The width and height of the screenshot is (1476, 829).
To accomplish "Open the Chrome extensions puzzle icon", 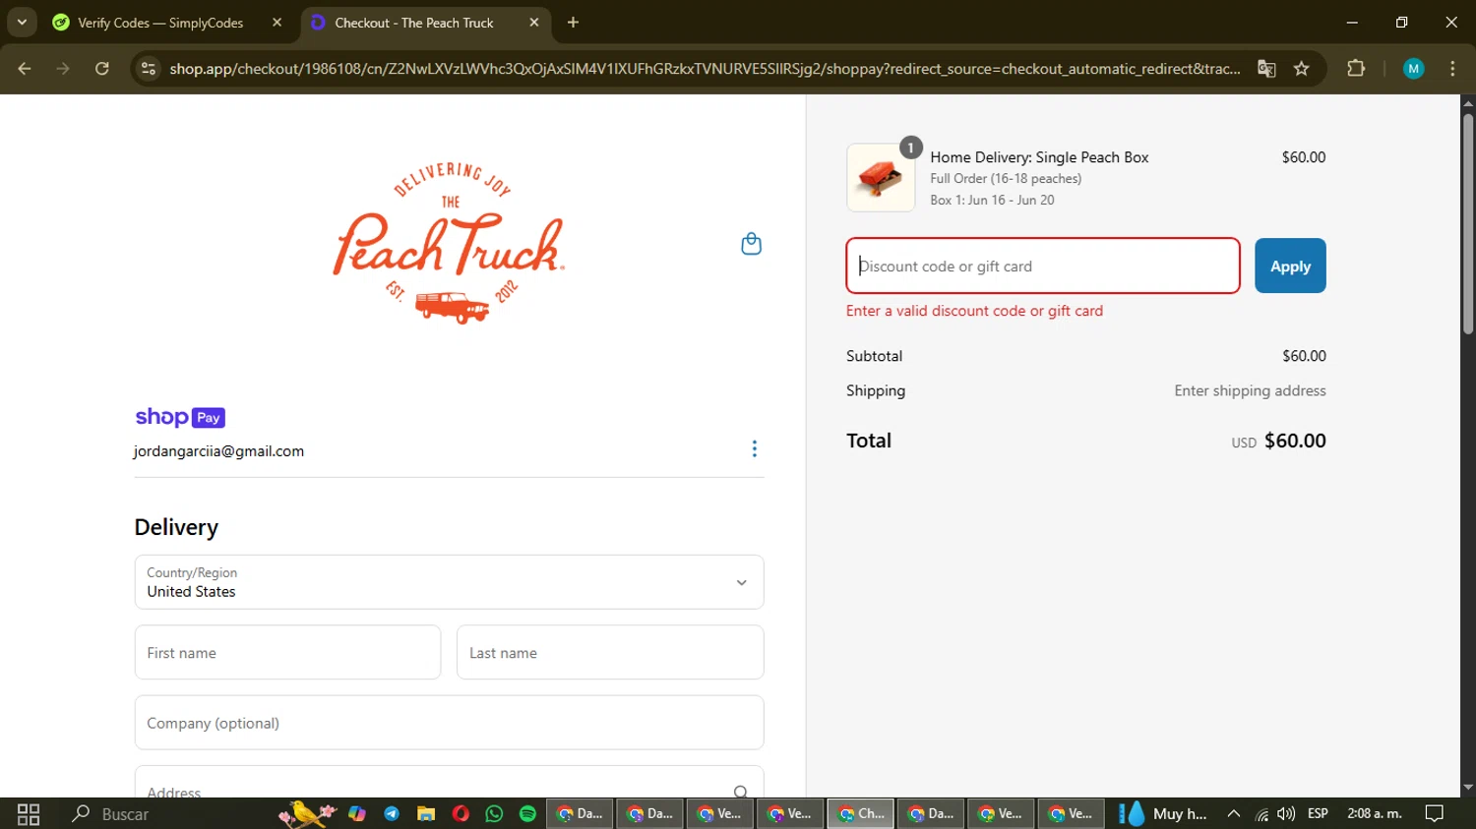I will click(x=1356, y=69).
